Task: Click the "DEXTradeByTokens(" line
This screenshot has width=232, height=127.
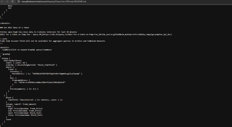Action: tap(13, 61)
